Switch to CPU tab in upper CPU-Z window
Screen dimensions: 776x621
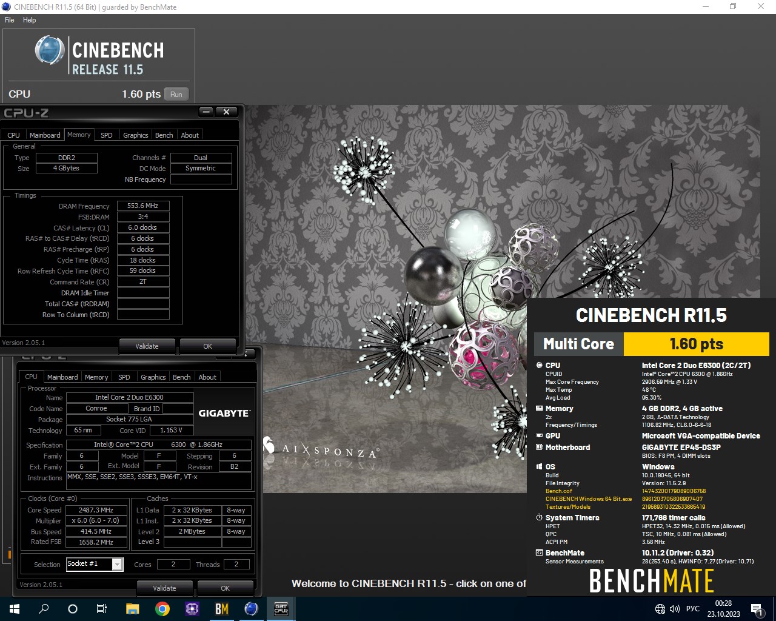click(13, 135)
